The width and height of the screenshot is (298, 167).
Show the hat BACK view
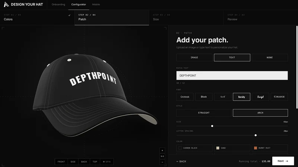pos(84,162)
